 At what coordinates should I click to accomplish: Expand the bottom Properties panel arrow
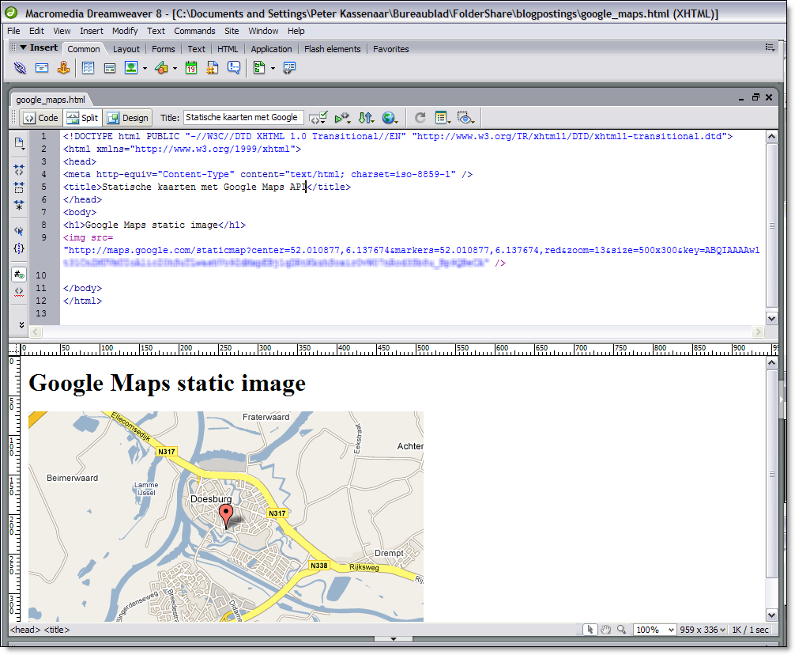tap(394, 639)
